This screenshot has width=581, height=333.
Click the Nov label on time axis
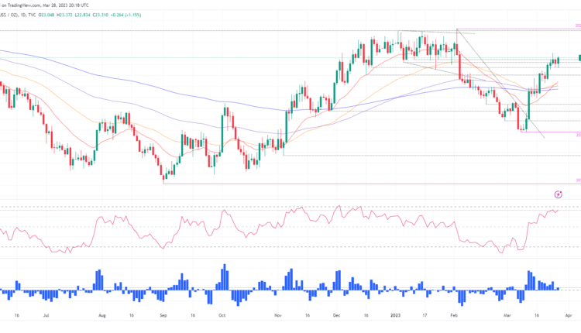278,316
